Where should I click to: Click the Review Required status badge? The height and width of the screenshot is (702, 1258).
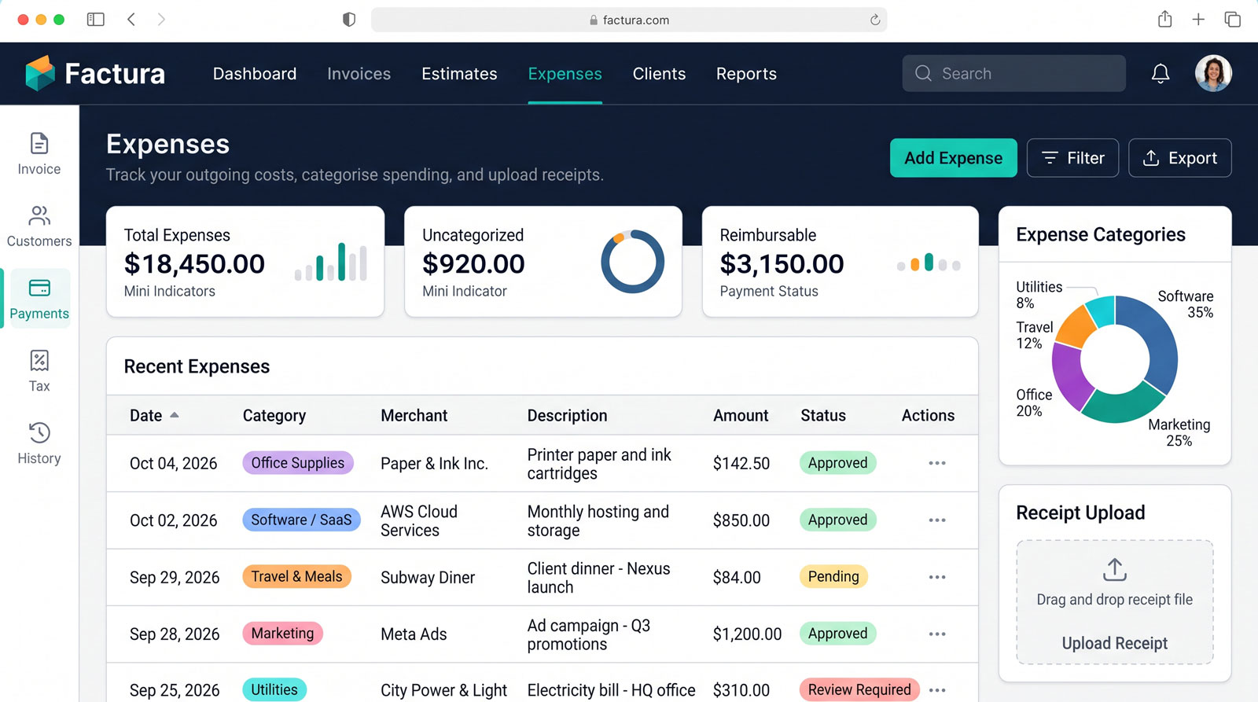pos(859,690)
